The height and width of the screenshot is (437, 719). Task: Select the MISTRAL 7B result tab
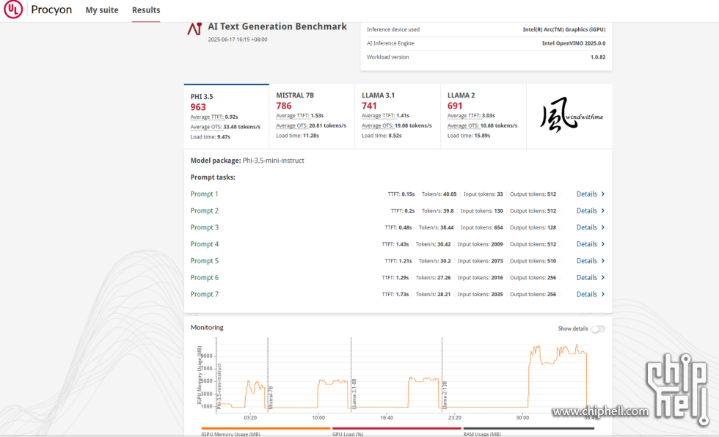pos(312,117)
